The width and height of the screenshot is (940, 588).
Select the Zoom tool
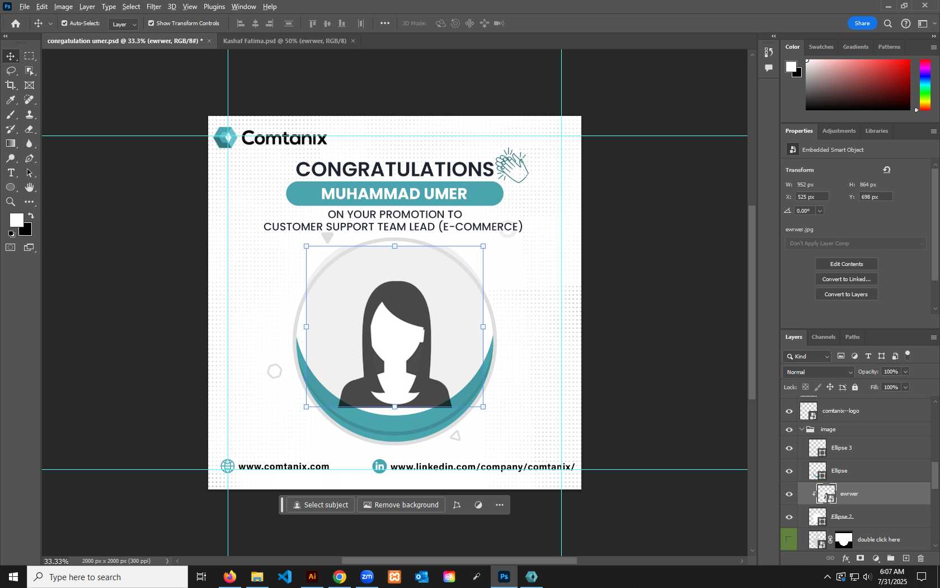click(11, 202)
